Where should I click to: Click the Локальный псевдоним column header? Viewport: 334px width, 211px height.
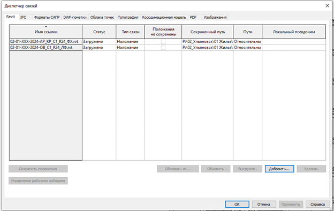[x=294, y=32]
